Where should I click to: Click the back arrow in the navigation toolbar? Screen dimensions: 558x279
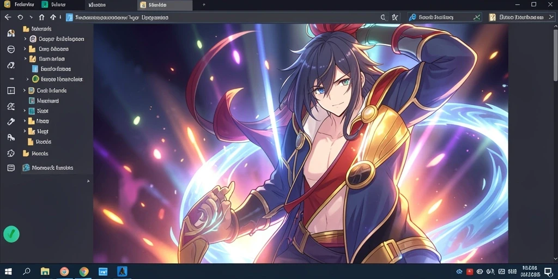(x=8, y=17)
